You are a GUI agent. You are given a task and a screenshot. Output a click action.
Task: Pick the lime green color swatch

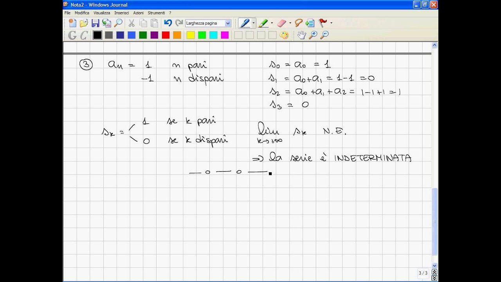pos(202,35)
